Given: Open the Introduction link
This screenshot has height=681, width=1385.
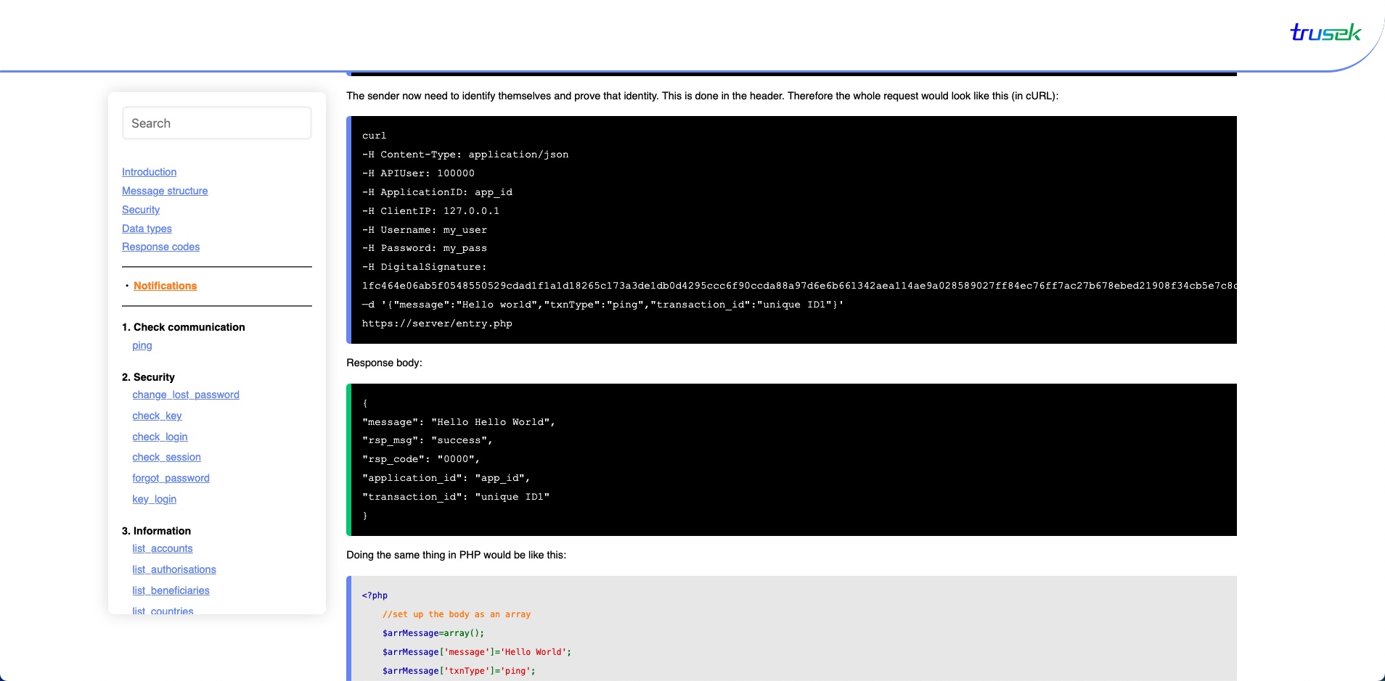Looking at the screenshot, I should pos(149,172).
